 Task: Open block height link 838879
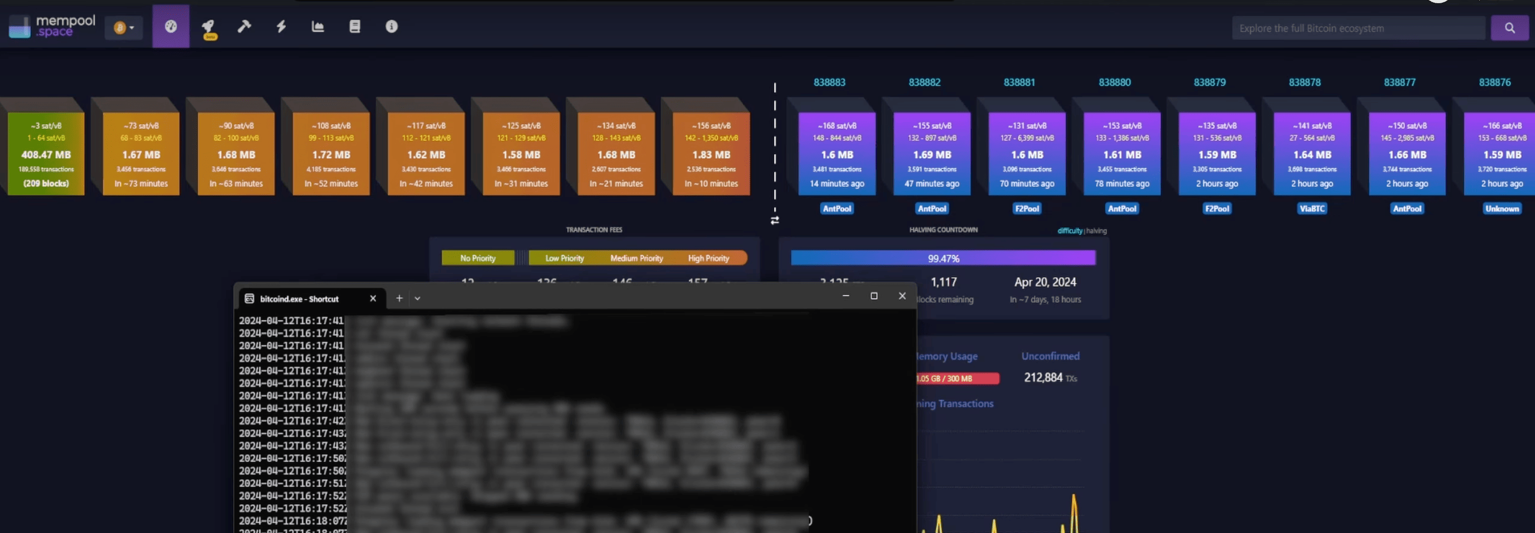(x=1209, y=82)
